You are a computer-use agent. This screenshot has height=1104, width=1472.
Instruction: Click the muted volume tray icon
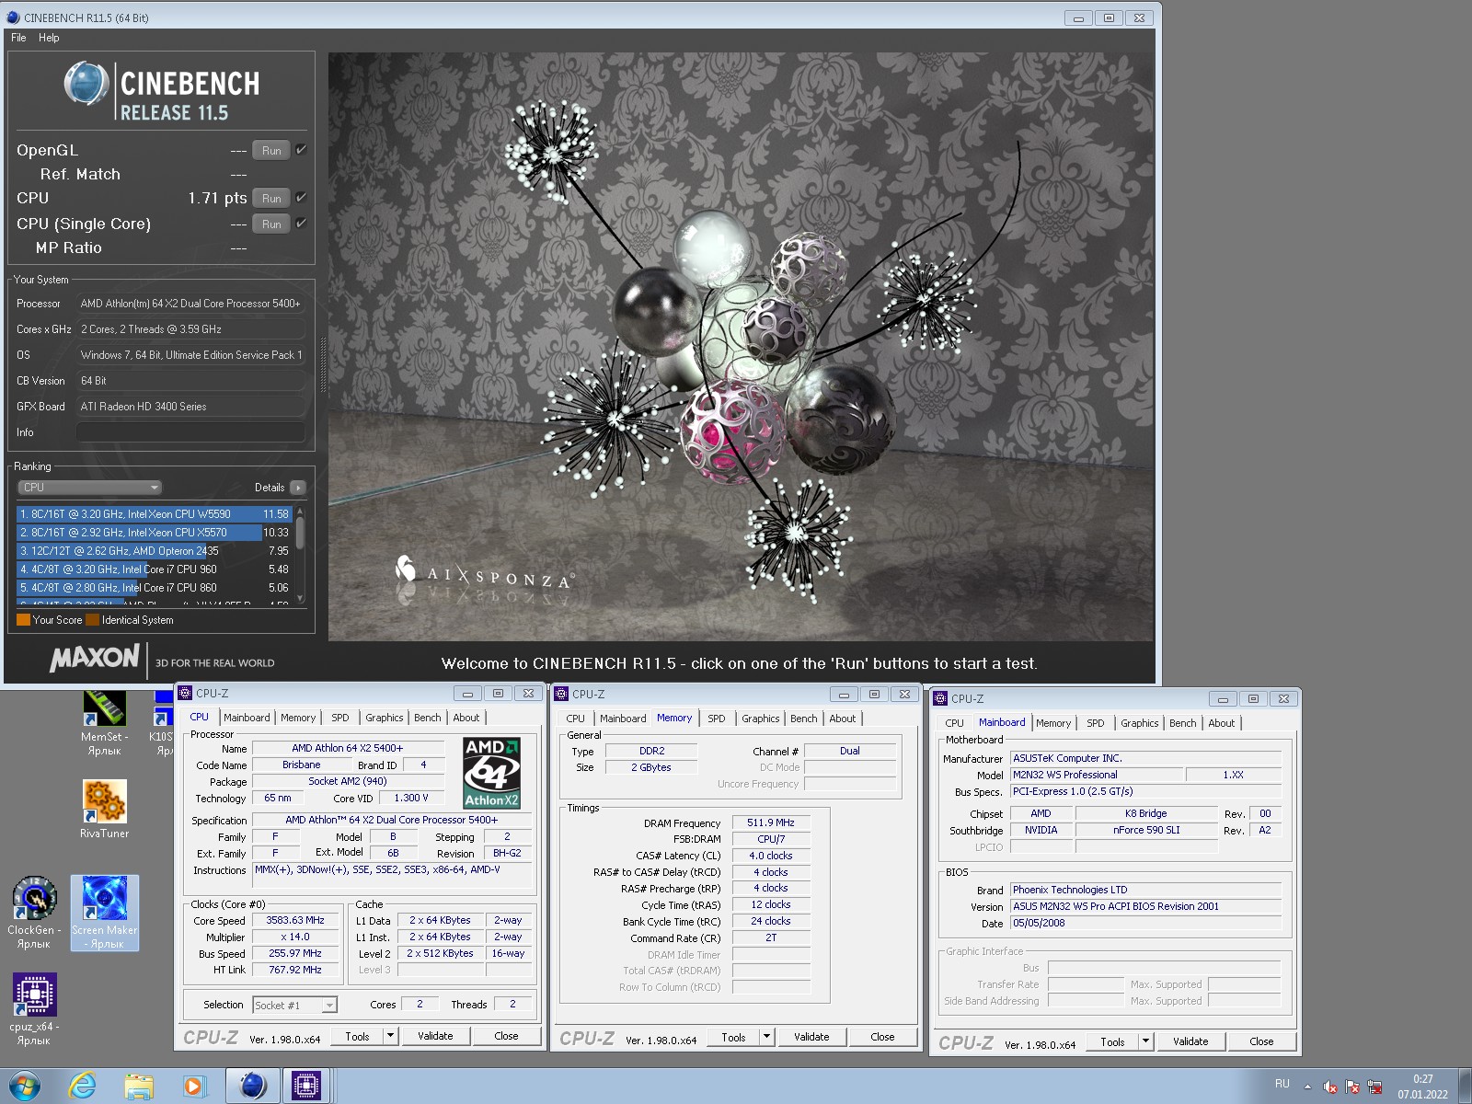pos(1330,1087)
